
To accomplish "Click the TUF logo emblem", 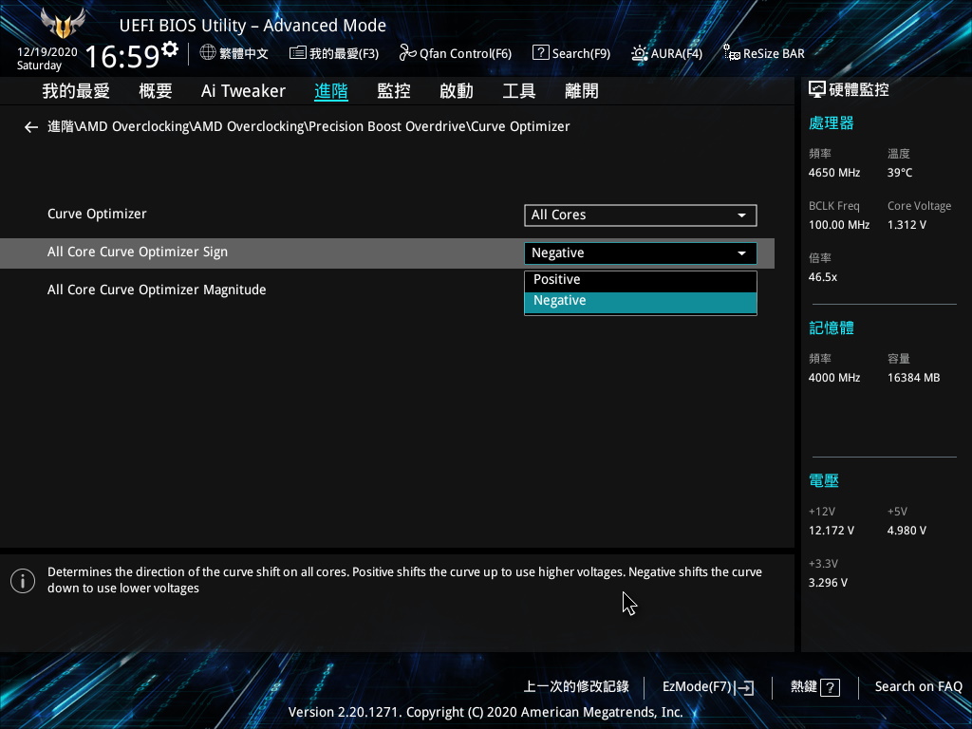I will tap(63, 24).
